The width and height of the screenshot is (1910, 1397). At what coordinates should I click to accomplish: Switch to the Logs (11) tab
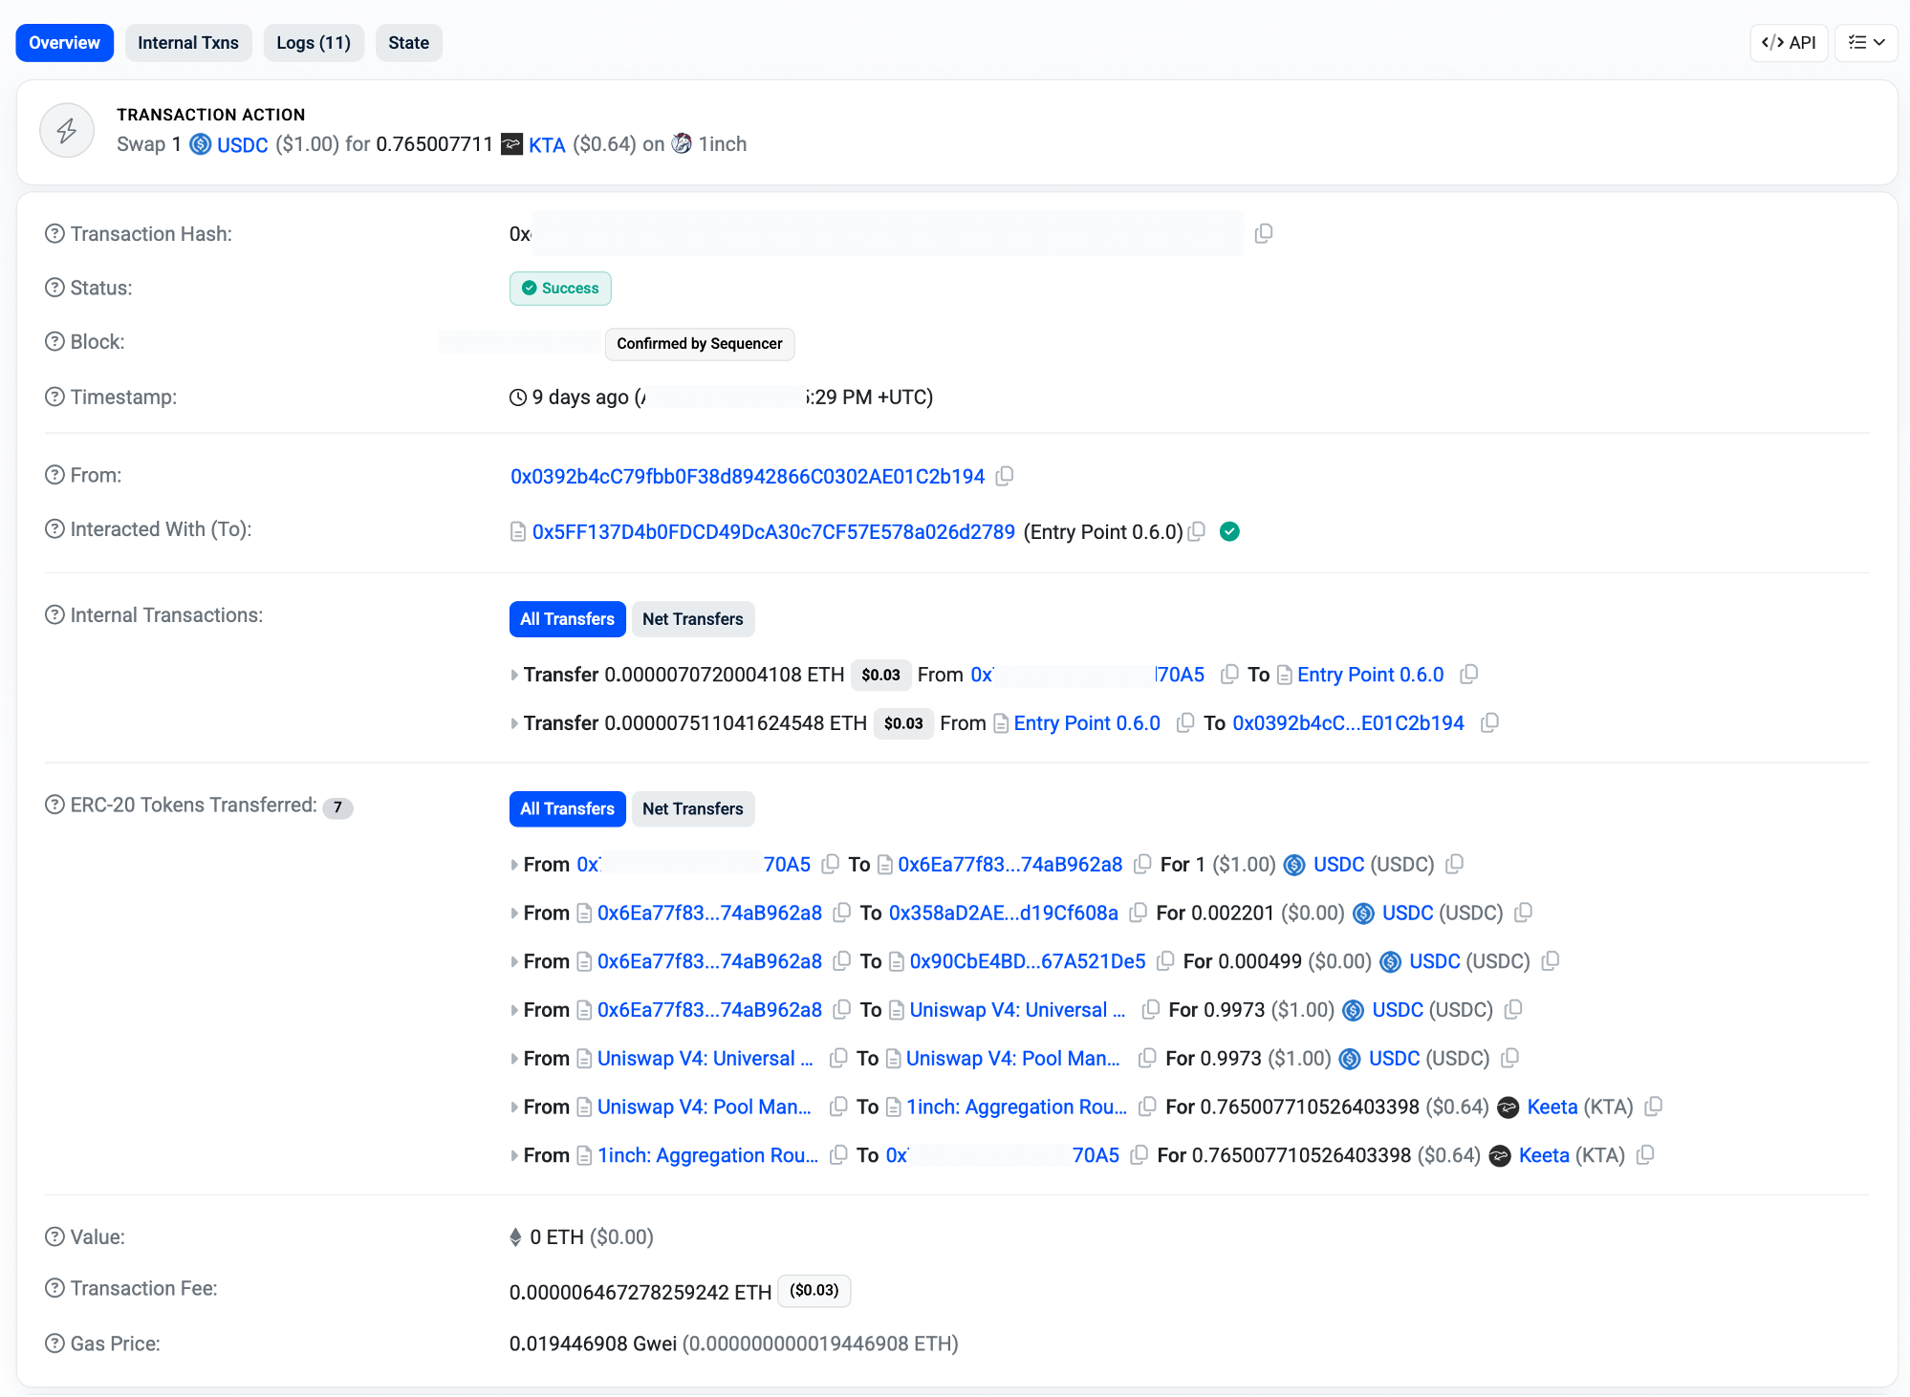point(313,43)
